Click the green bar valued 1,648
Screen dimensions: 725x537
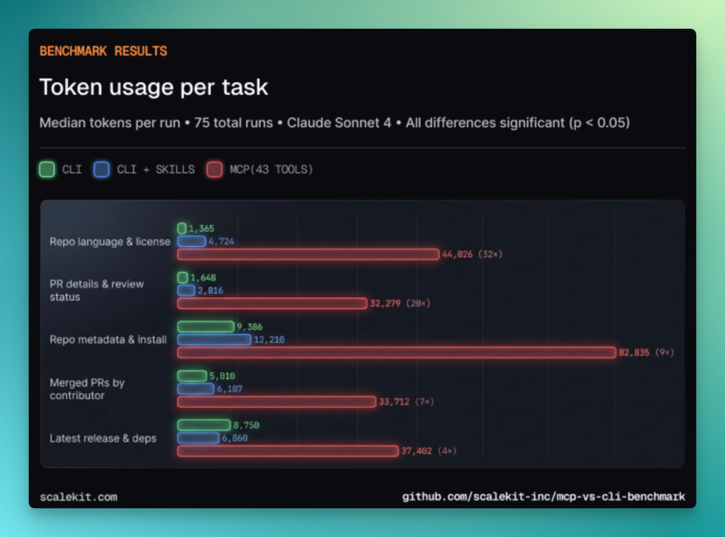(183, 277)
